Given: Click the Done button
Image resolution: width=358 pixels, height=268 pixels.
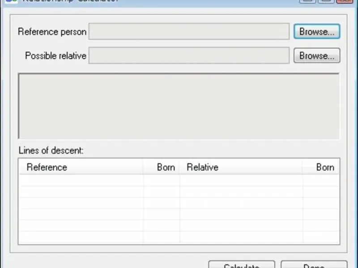Looking at the screenshot, I should point(314,264).
